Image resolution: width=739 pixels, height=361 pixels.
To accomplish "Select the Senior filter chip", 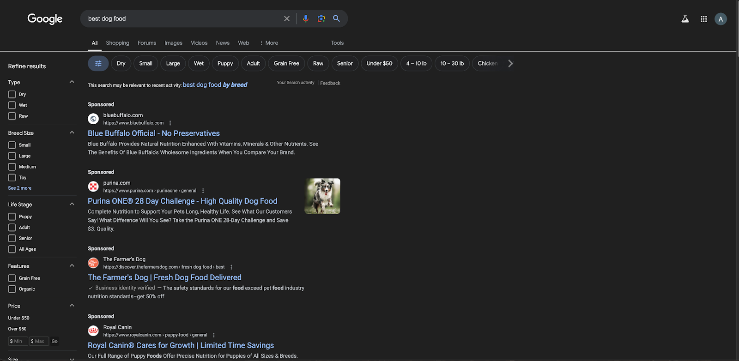I will [x=345, y=63].
